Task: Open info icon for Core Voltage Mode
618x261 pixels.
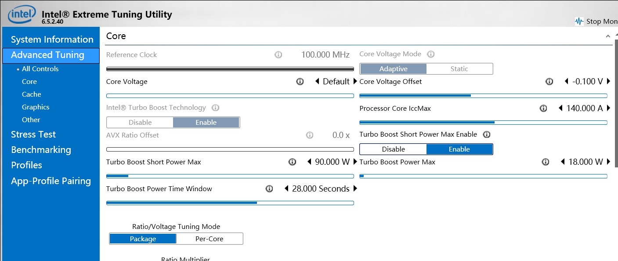Action: tap(431, 54)
